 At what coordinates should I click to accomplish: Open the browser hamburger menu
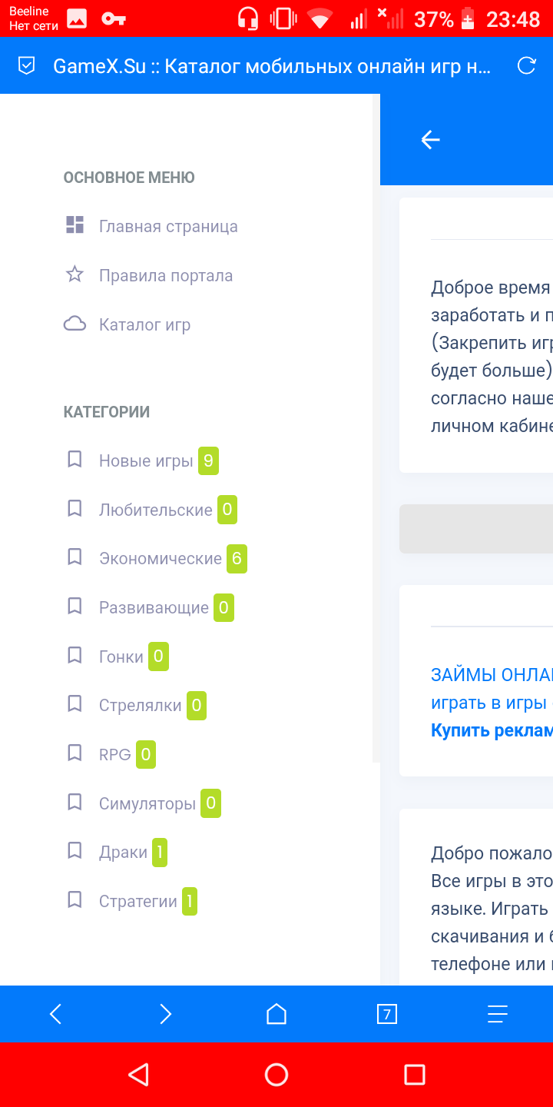pos(498,1014)
